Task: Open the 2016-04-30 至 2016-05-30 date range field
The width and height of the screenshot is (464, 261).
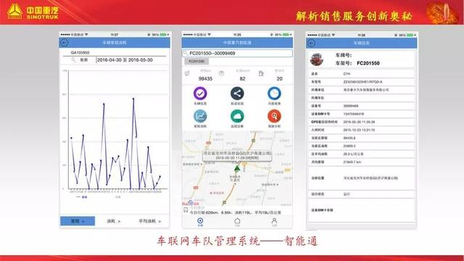Action: coord(130,60)
